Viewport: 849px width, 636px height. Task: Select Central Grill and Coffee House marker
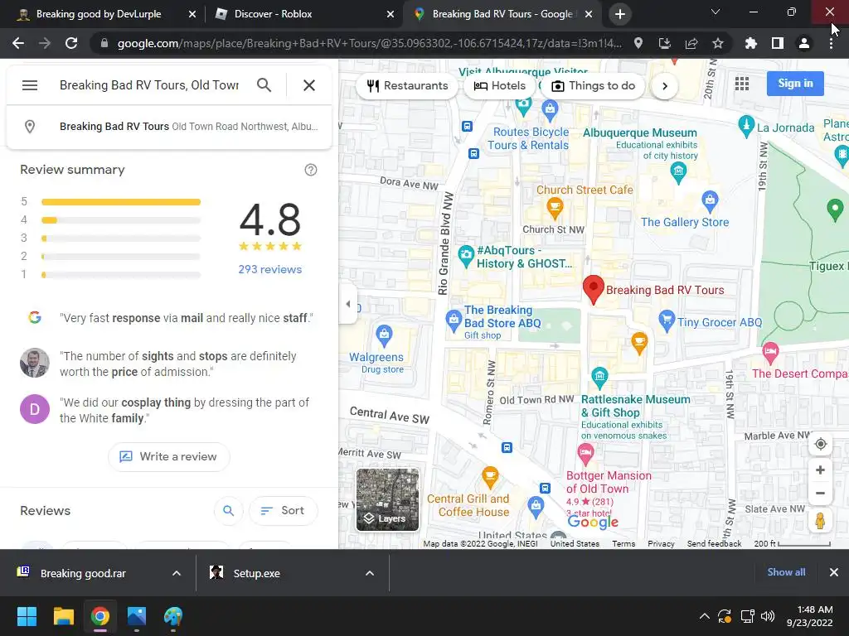490,478
